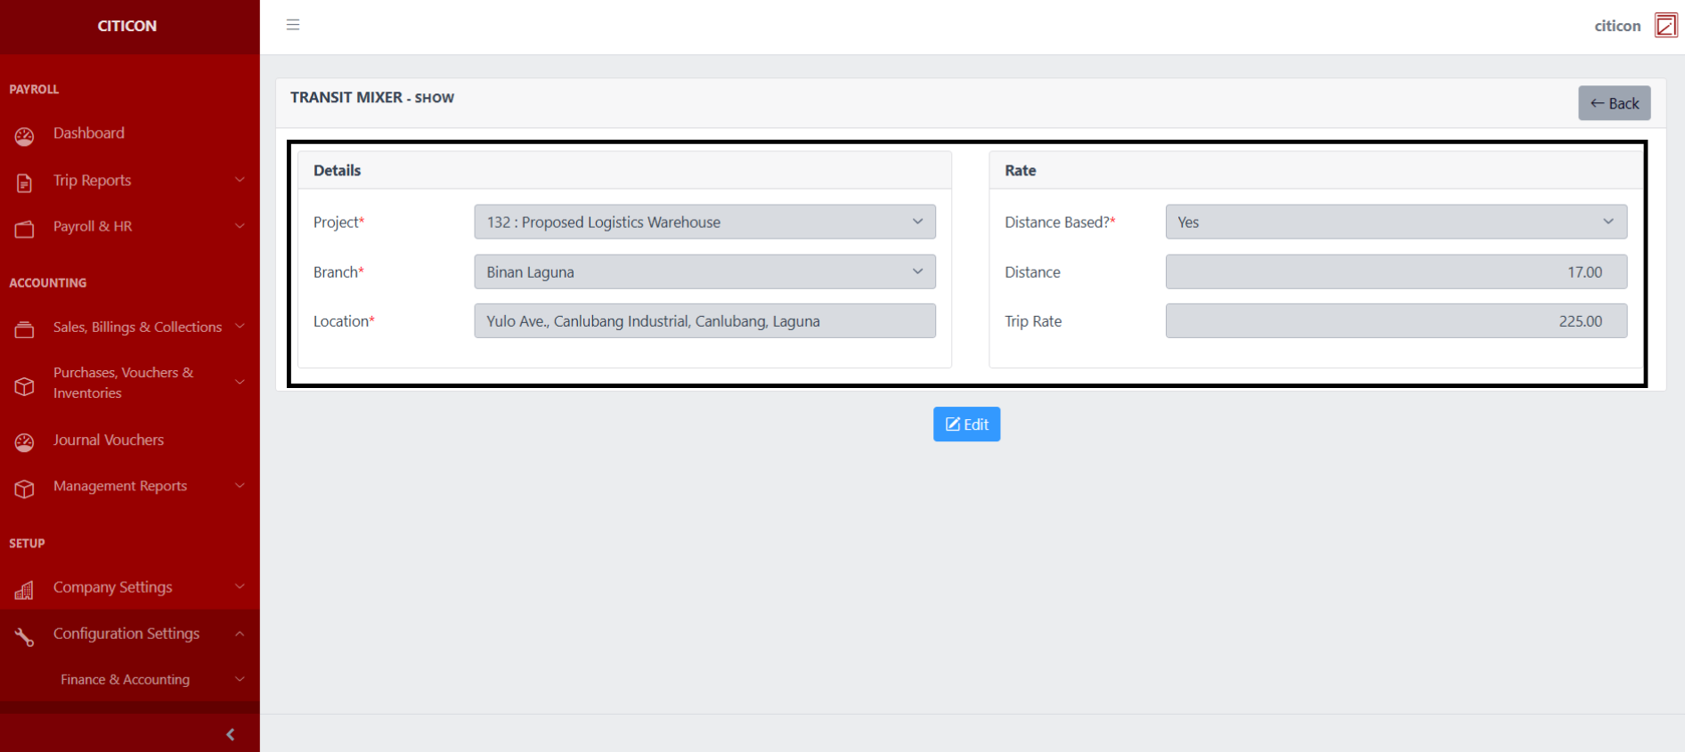
Task: Click the Trip Rate field
Action: 1396,321
